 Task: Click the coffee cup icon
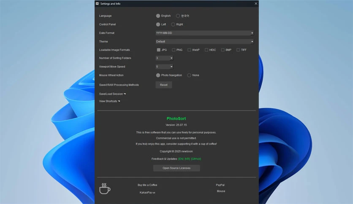tap(105, 188)
